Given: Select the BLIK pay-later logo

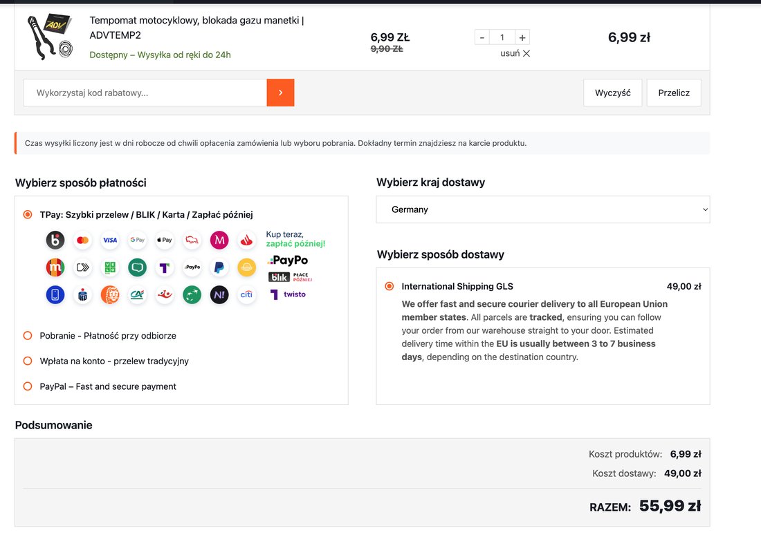Looking at the screenshot, I should coord(291,277).
